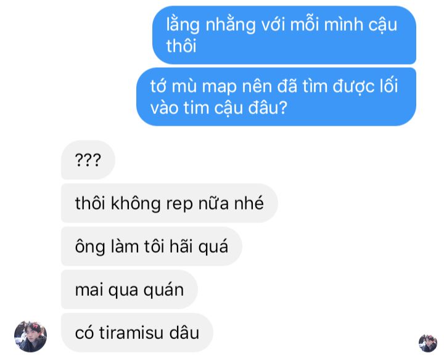Screen dimensions: 444x358
Task: Select the '???' message bubble
Action: click(88, 160)
